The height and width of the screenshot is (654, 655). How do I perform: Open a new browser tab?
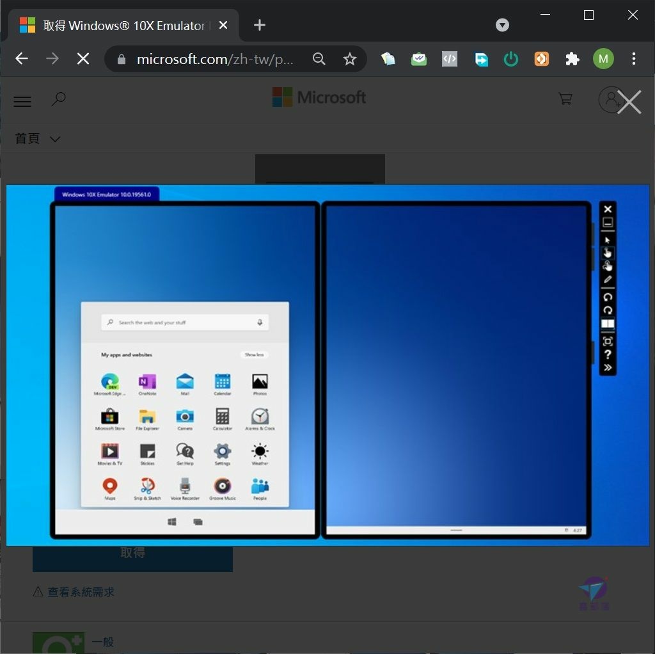[x=260, y=25]
